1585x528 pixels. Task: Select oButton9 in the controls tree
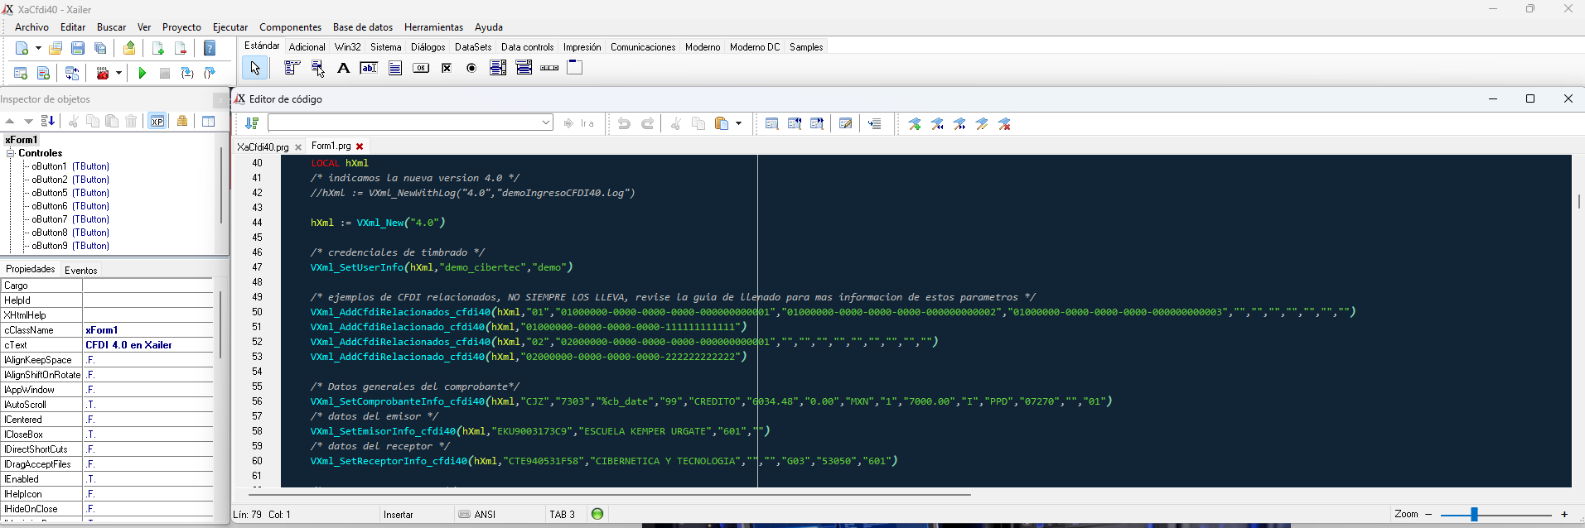[x=70, y=246]
